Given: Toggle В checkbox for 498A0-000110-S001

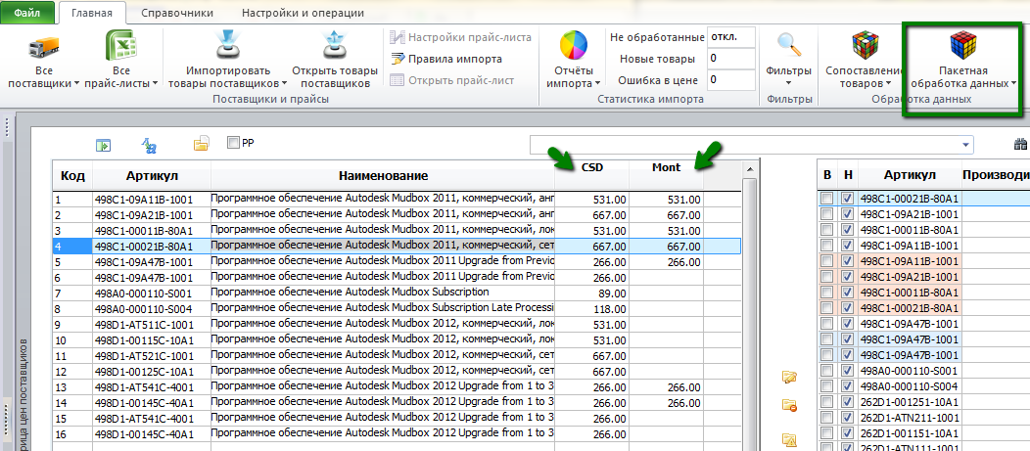Looking at the screenshot, I should (826, 370).
